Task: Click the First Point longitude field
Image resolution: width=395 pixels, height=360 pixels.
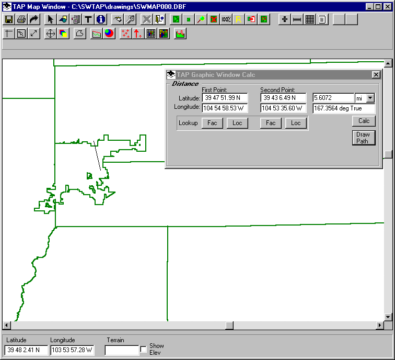Action: (x=225, y=108)
